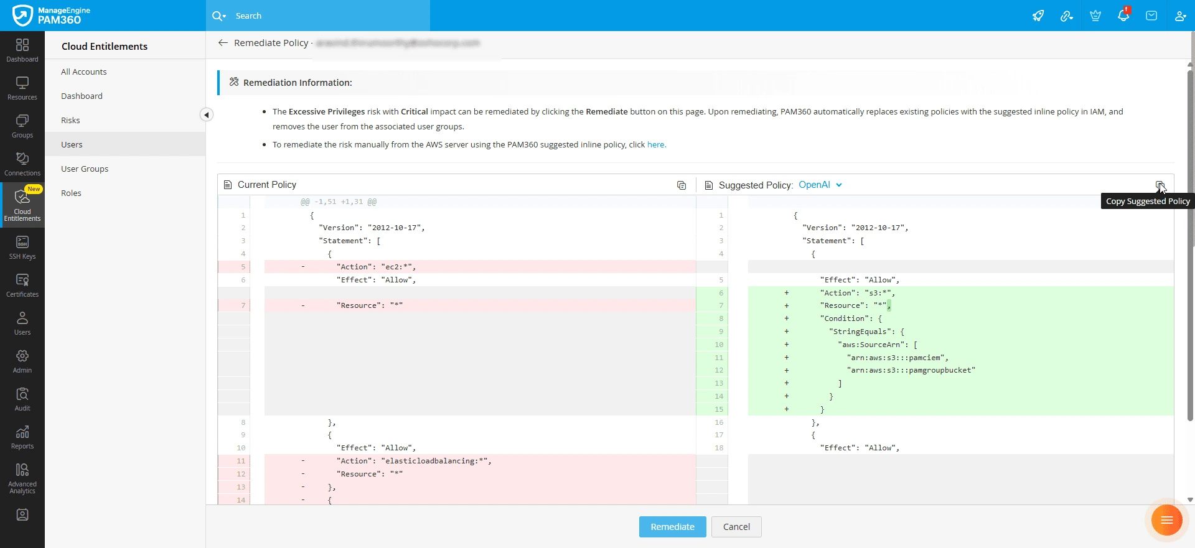This screenshot has height=548, width=1195.
Task: Click the rocket icon in the top bar
Action: click(1038, 16)
